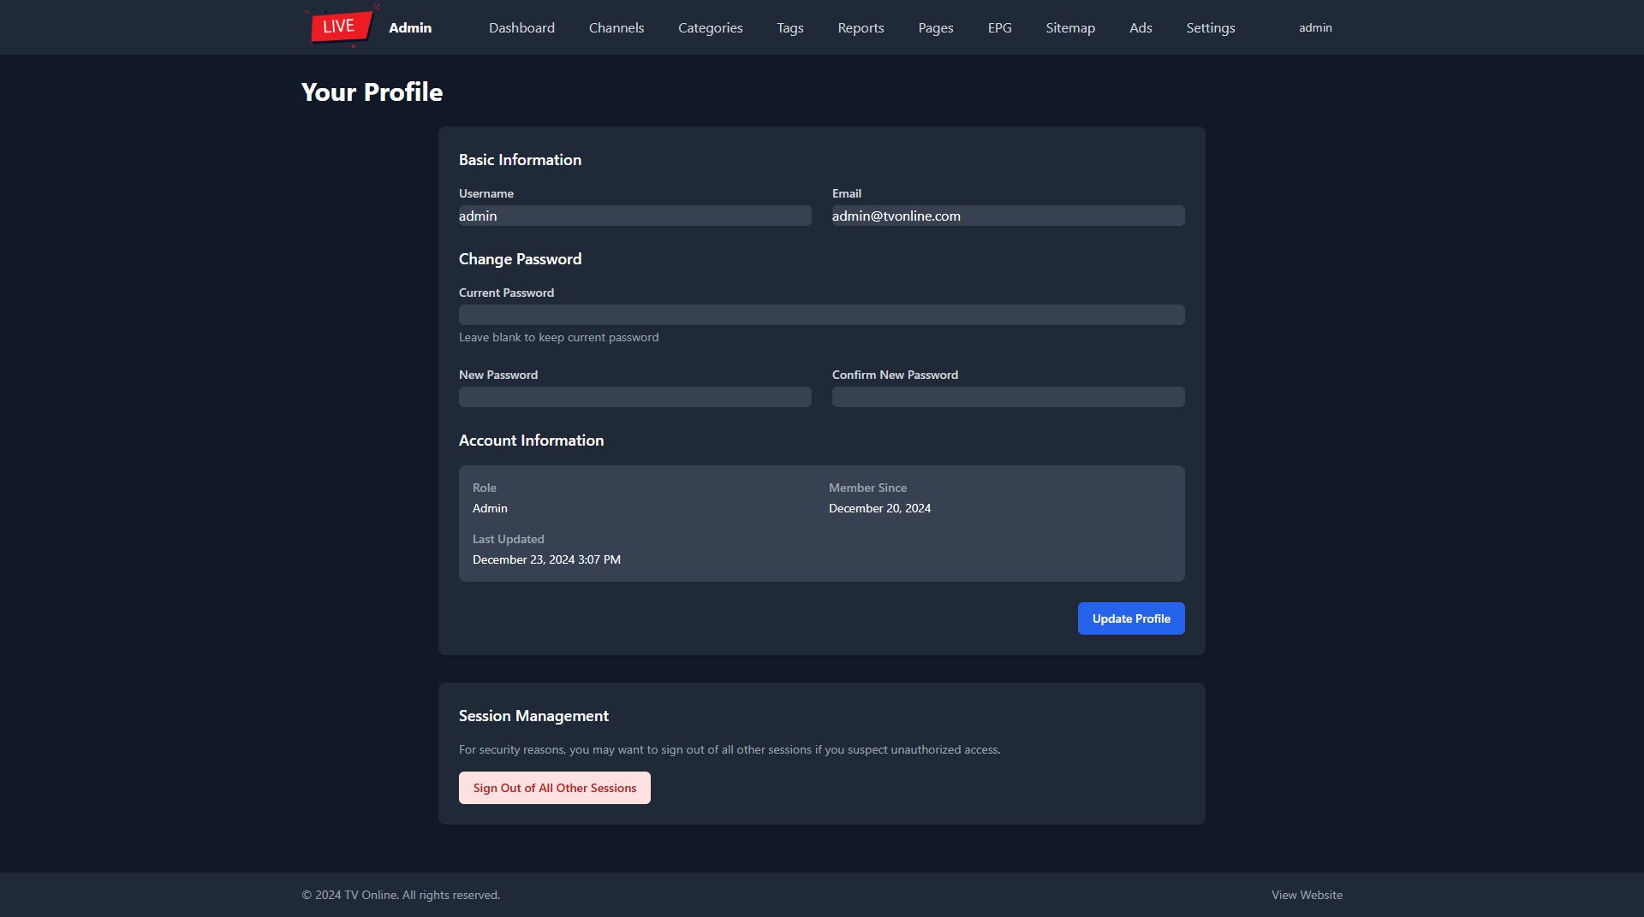
Task: Click the LIVE logo icon
Action: (x=342, y=27)
